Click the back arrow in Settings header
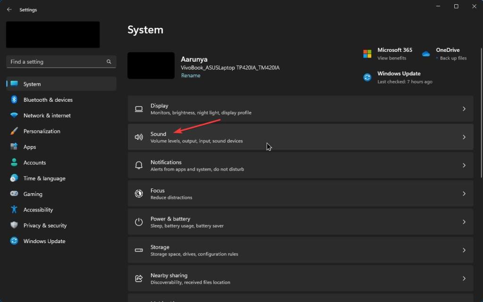 (9, 9)
